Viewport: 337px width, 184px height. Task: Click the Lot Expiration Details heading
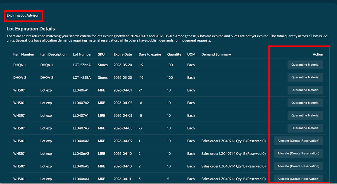click(31, 29)
